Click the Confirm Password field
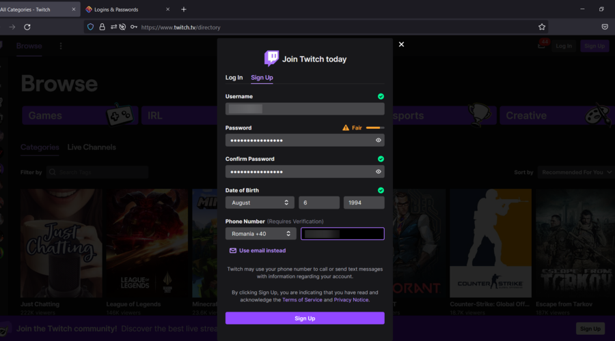The width and height of the screenshot is (615, 341). click(x=305, y=171)
